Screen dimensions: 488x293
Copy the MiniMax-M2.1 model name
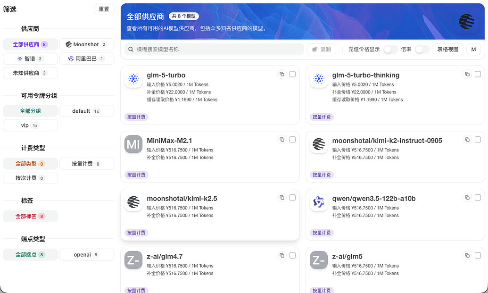click(x=281, y=140)
